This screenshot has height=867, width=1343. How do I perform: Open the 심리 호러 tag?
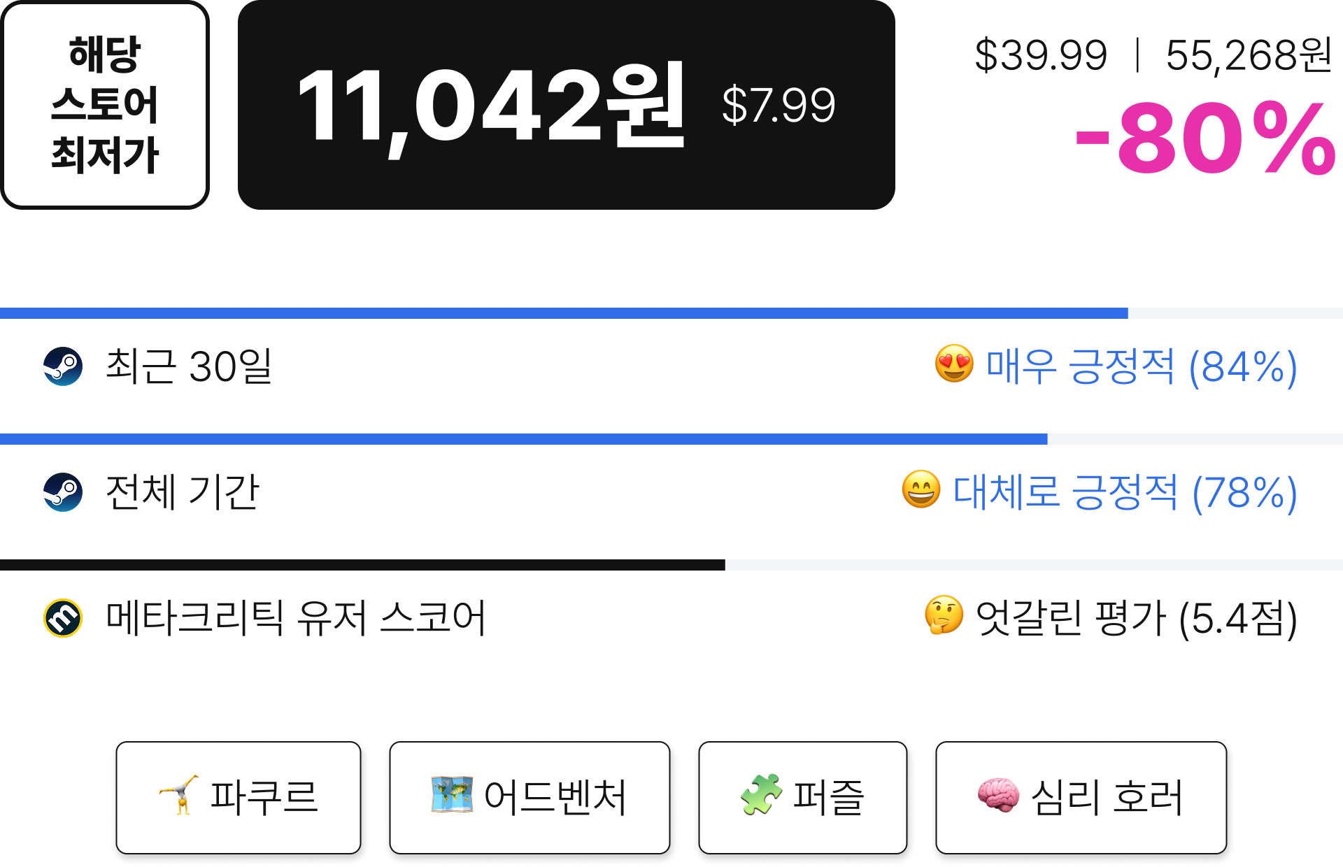[x=1081, y=798]
